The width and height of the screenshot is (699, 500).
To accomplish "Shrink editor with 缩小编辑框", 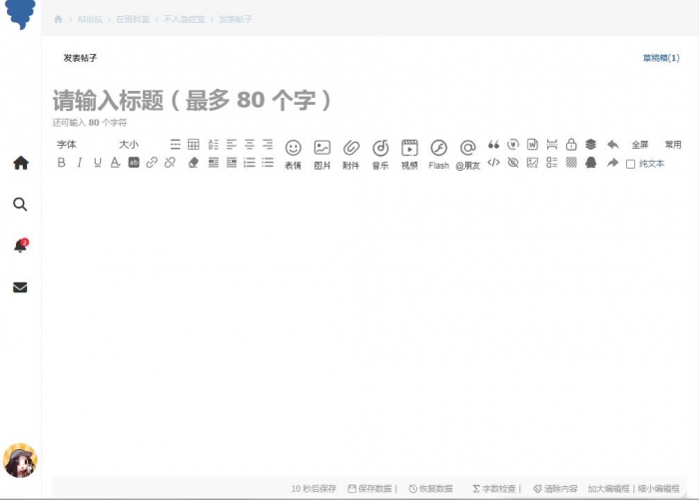I will [659, 489].
